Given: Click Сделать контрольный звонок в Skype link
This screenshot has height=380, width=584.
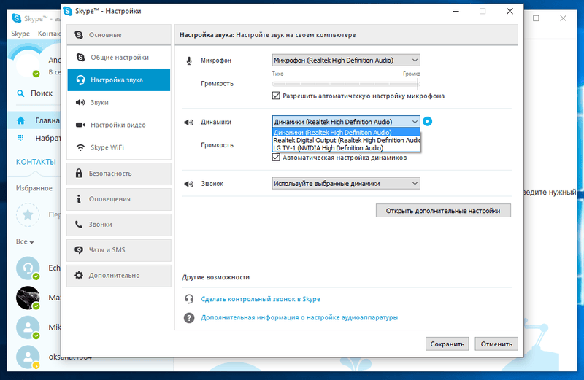Looking at the screenshot, I should pos(261,299).
